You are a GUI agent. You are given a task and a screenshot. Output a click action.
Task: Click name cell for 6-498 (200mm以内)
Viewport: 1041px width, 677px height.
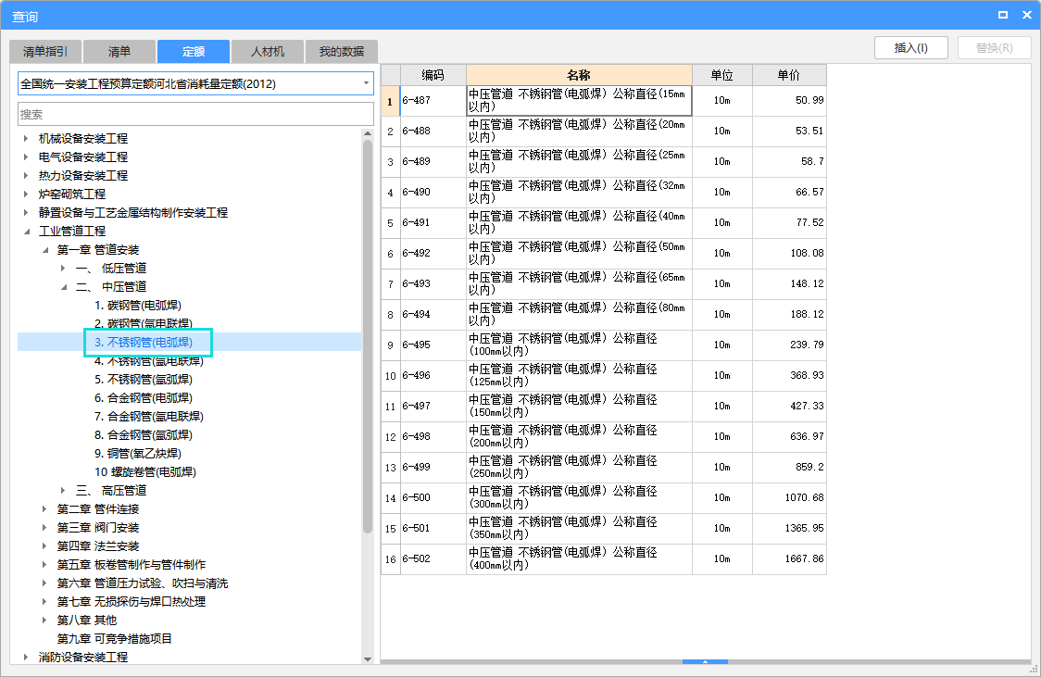coord(579,437)
